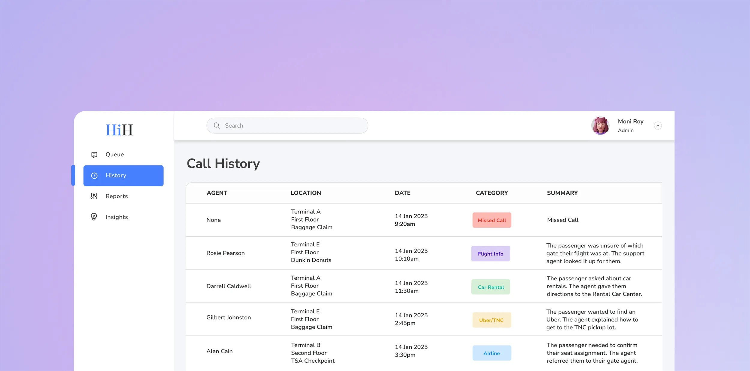
Task: Select agent Gilbert Johnston
Action: pyautogui.click(x=228, y=317)
